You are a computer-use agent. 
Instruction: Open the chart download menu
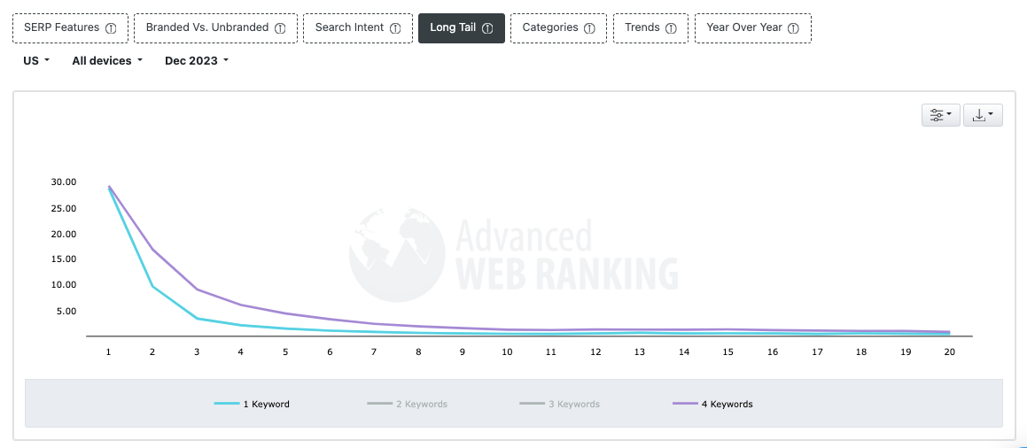tap(983, 115)
